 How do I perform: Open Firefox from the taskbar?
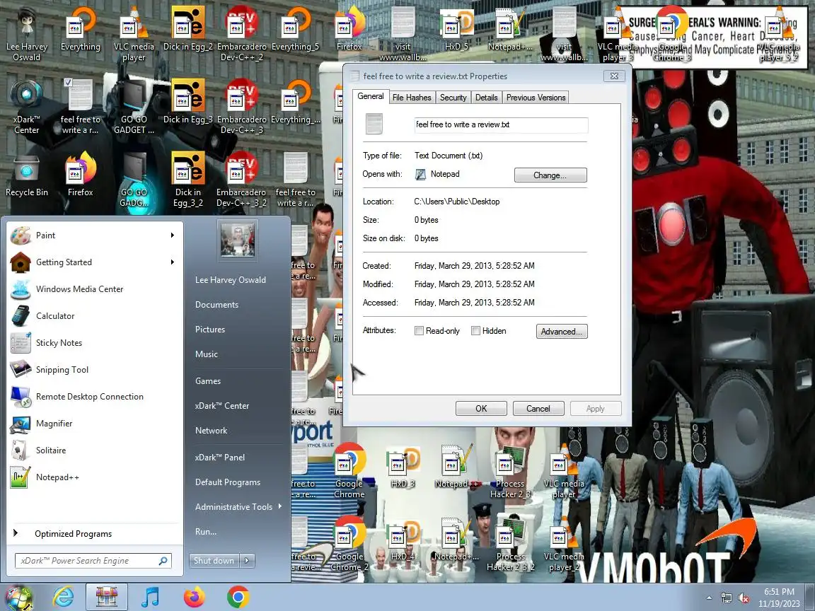pos(195,597)
